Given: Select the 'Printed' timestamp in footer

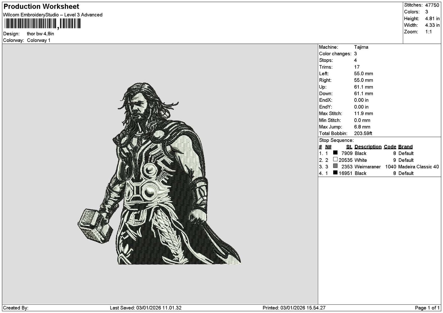Looking at the screenshot, I should (x=294, y=308).
